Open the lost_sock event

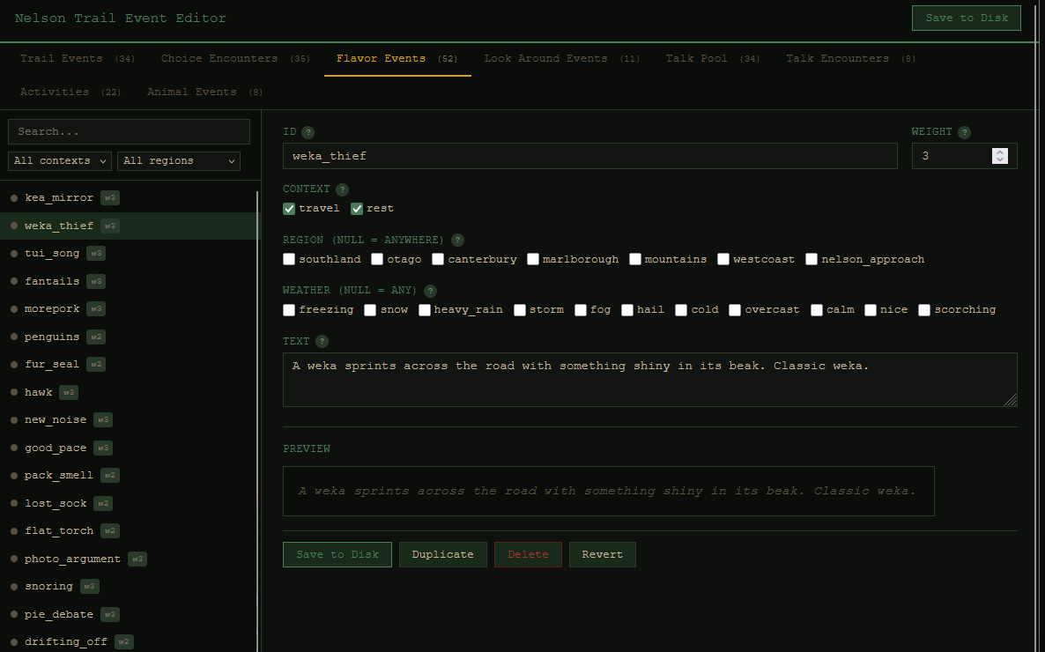coord(128,503)
